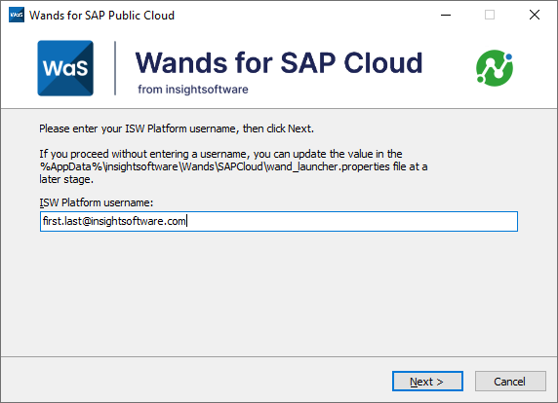Click the 'Wands for SAP Public Cloud' window title

click(101, 16)
